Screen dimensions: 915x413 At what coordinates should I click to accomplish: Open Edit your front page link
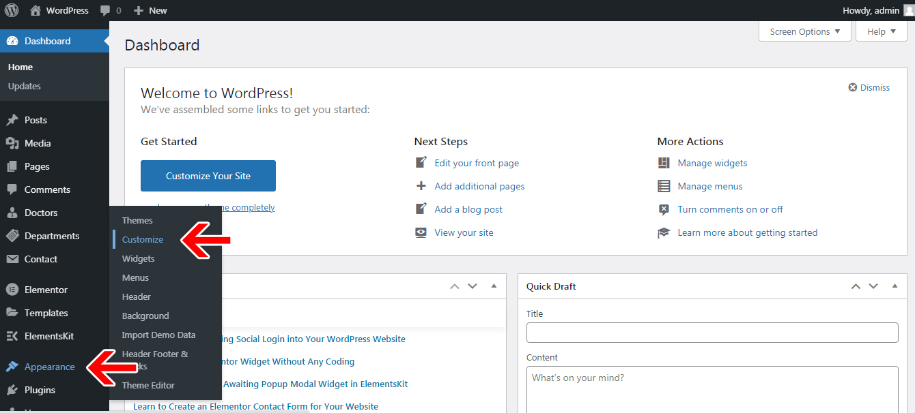(x=477, y=163)
